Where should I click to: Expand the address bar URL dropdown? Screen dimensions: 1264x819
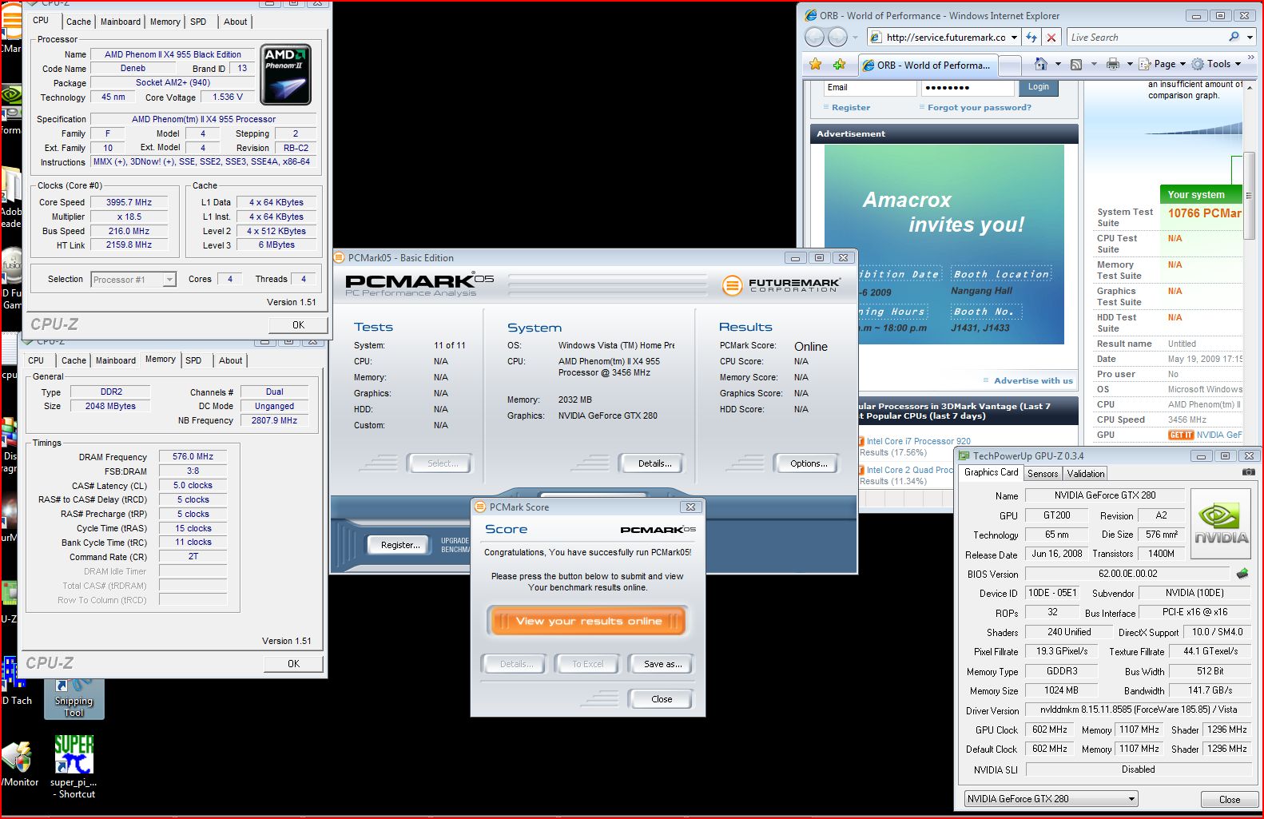(1014, 38)
